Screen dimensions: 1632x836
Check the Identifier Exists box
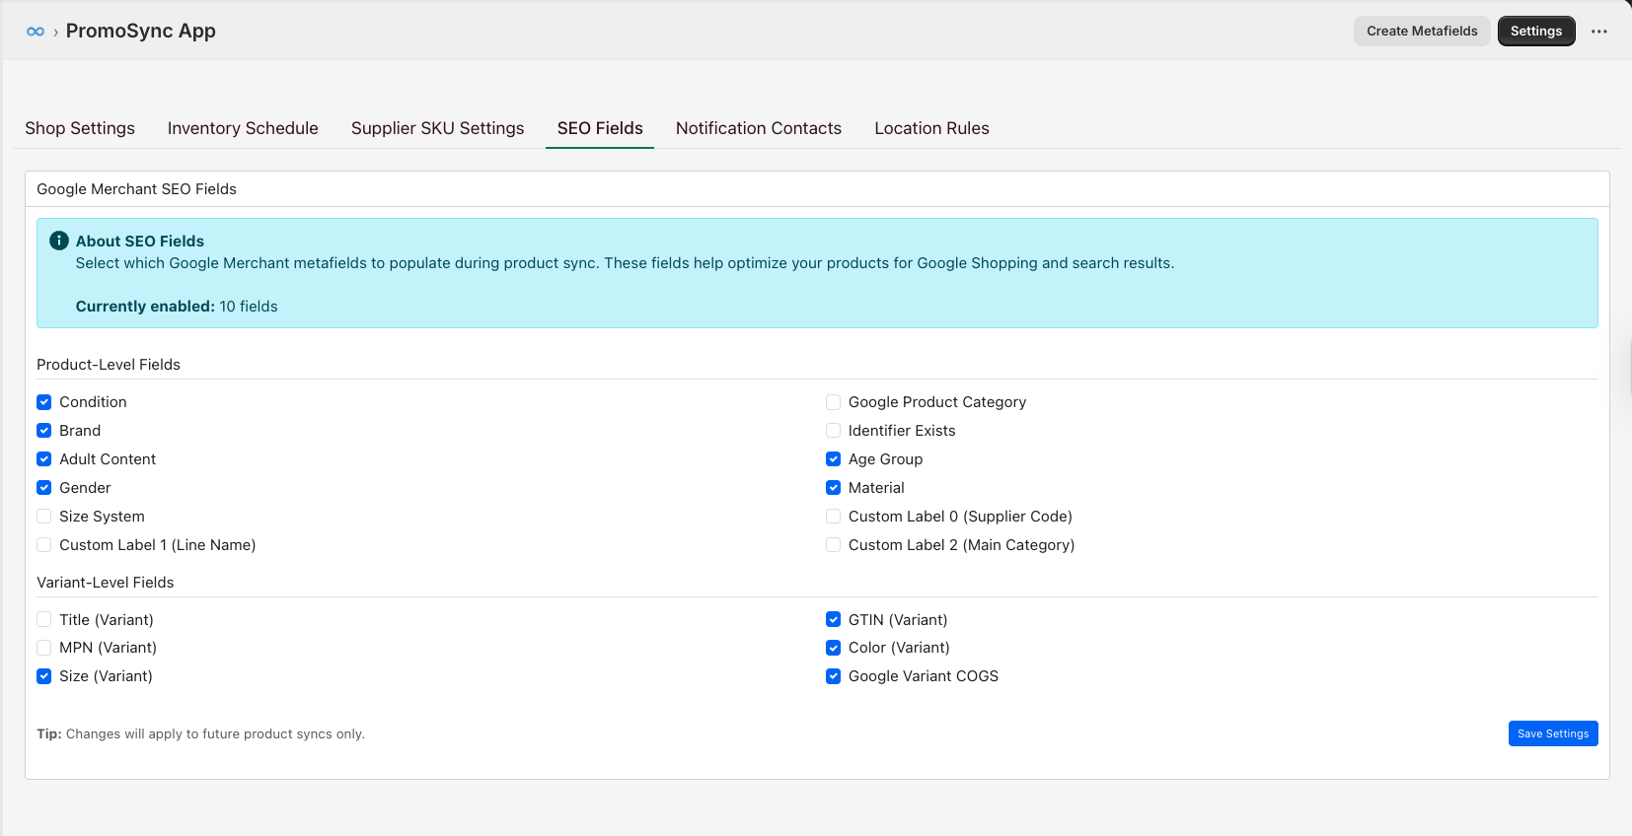pos(834,431)
